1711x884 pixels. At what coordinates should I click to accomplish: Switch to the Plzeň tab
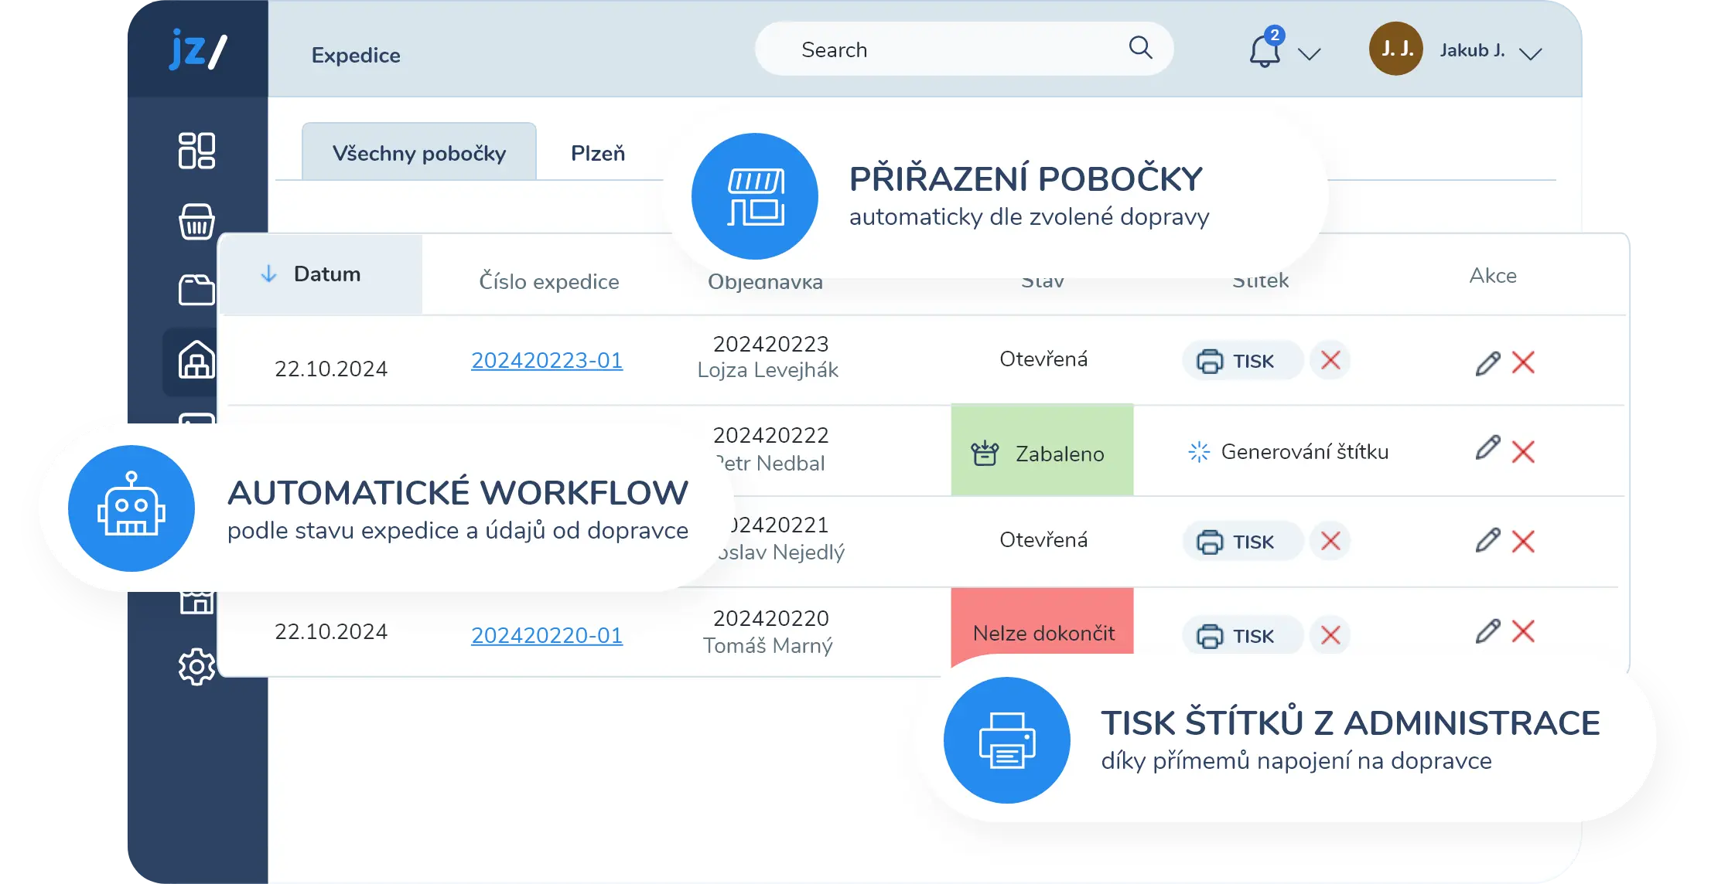click(x=598, y=153)
